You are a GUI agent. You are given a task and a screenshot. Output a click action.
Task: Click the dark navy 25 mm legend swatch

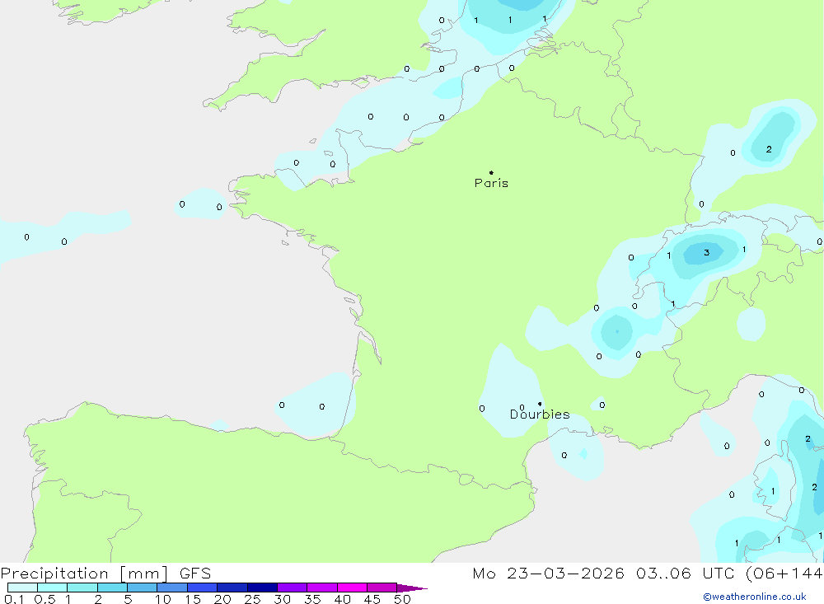pos(262,588)
